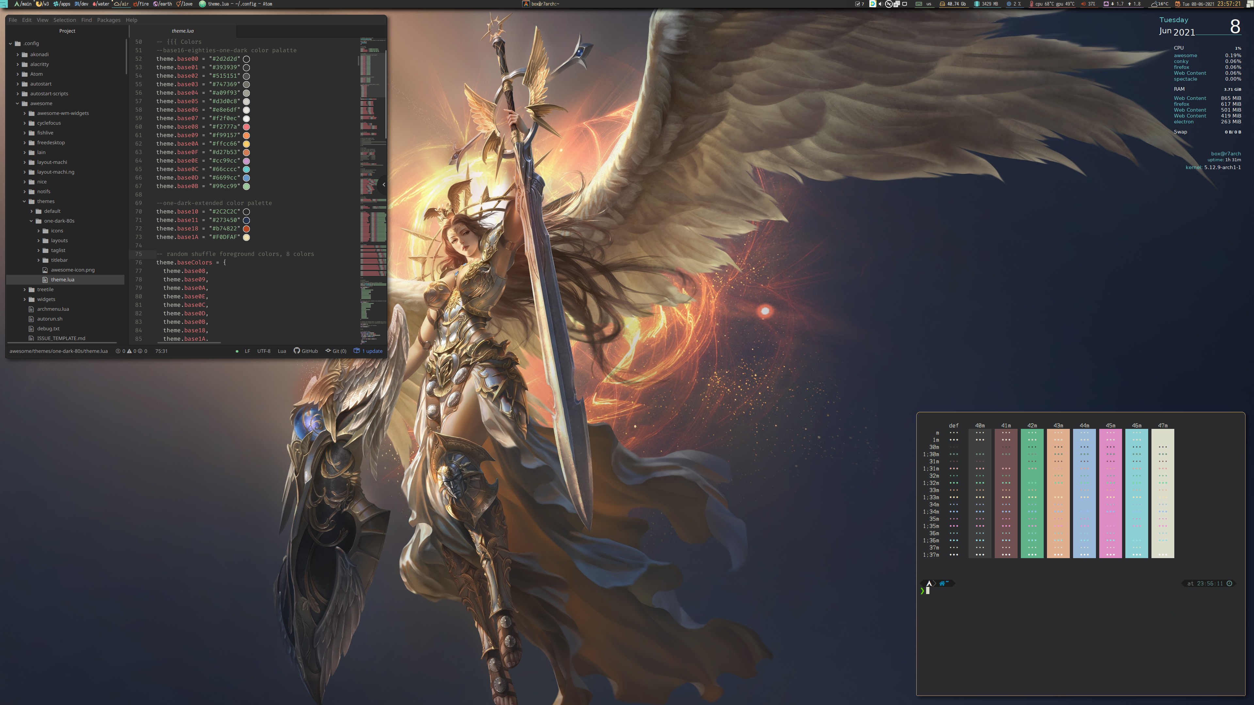Click the Lua grammar selector
The image size is (1254, 705).
[x=282, y=351]
